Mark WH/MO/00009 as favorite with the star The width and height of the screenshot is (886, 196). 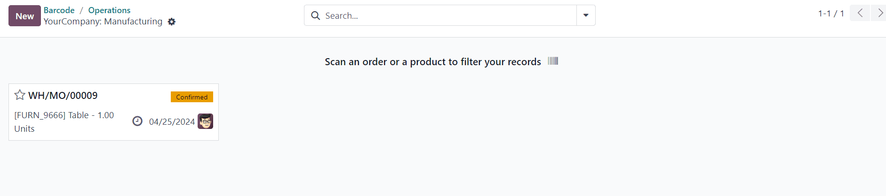click(20, 95)
